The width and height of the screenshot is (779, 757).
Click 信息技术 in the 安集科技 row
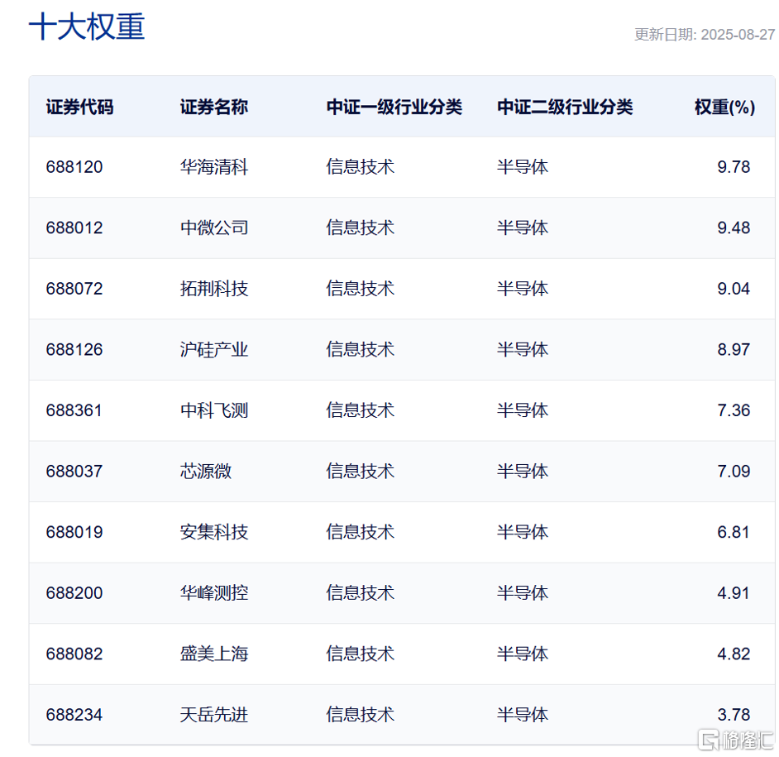(361, 532)
